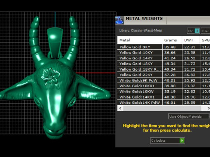210x157 pixels.
Task: Select the White Gold:14K PdW row
Action: click(164, 102)
